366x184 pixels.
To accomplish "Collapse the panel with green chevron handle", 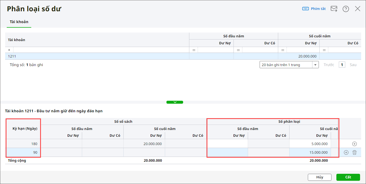I will [175, 102].
